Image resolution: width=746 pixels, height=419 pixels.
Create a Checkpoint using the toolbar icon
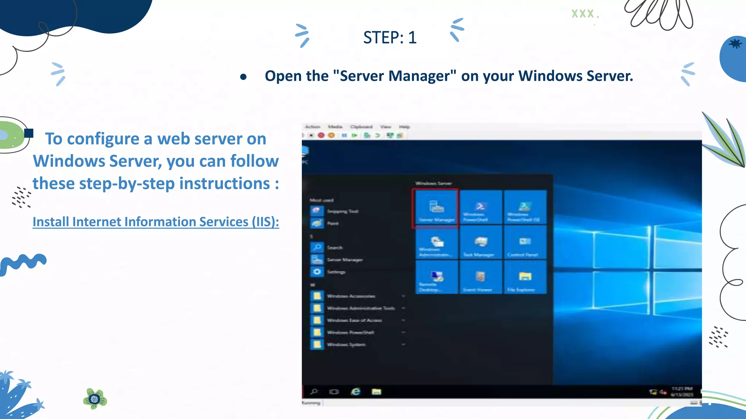point(367,135)
